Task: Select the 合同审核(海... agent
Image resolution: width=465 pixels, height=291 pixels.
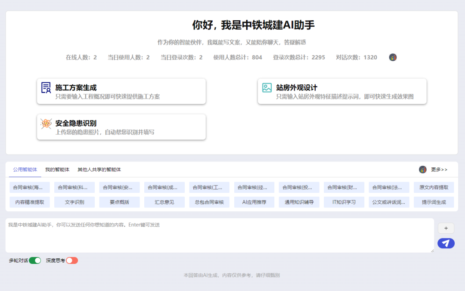Action: click(x=30, y=188)
